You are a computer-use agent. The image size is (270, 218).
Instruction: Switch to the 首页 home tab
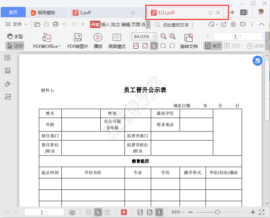13,12
